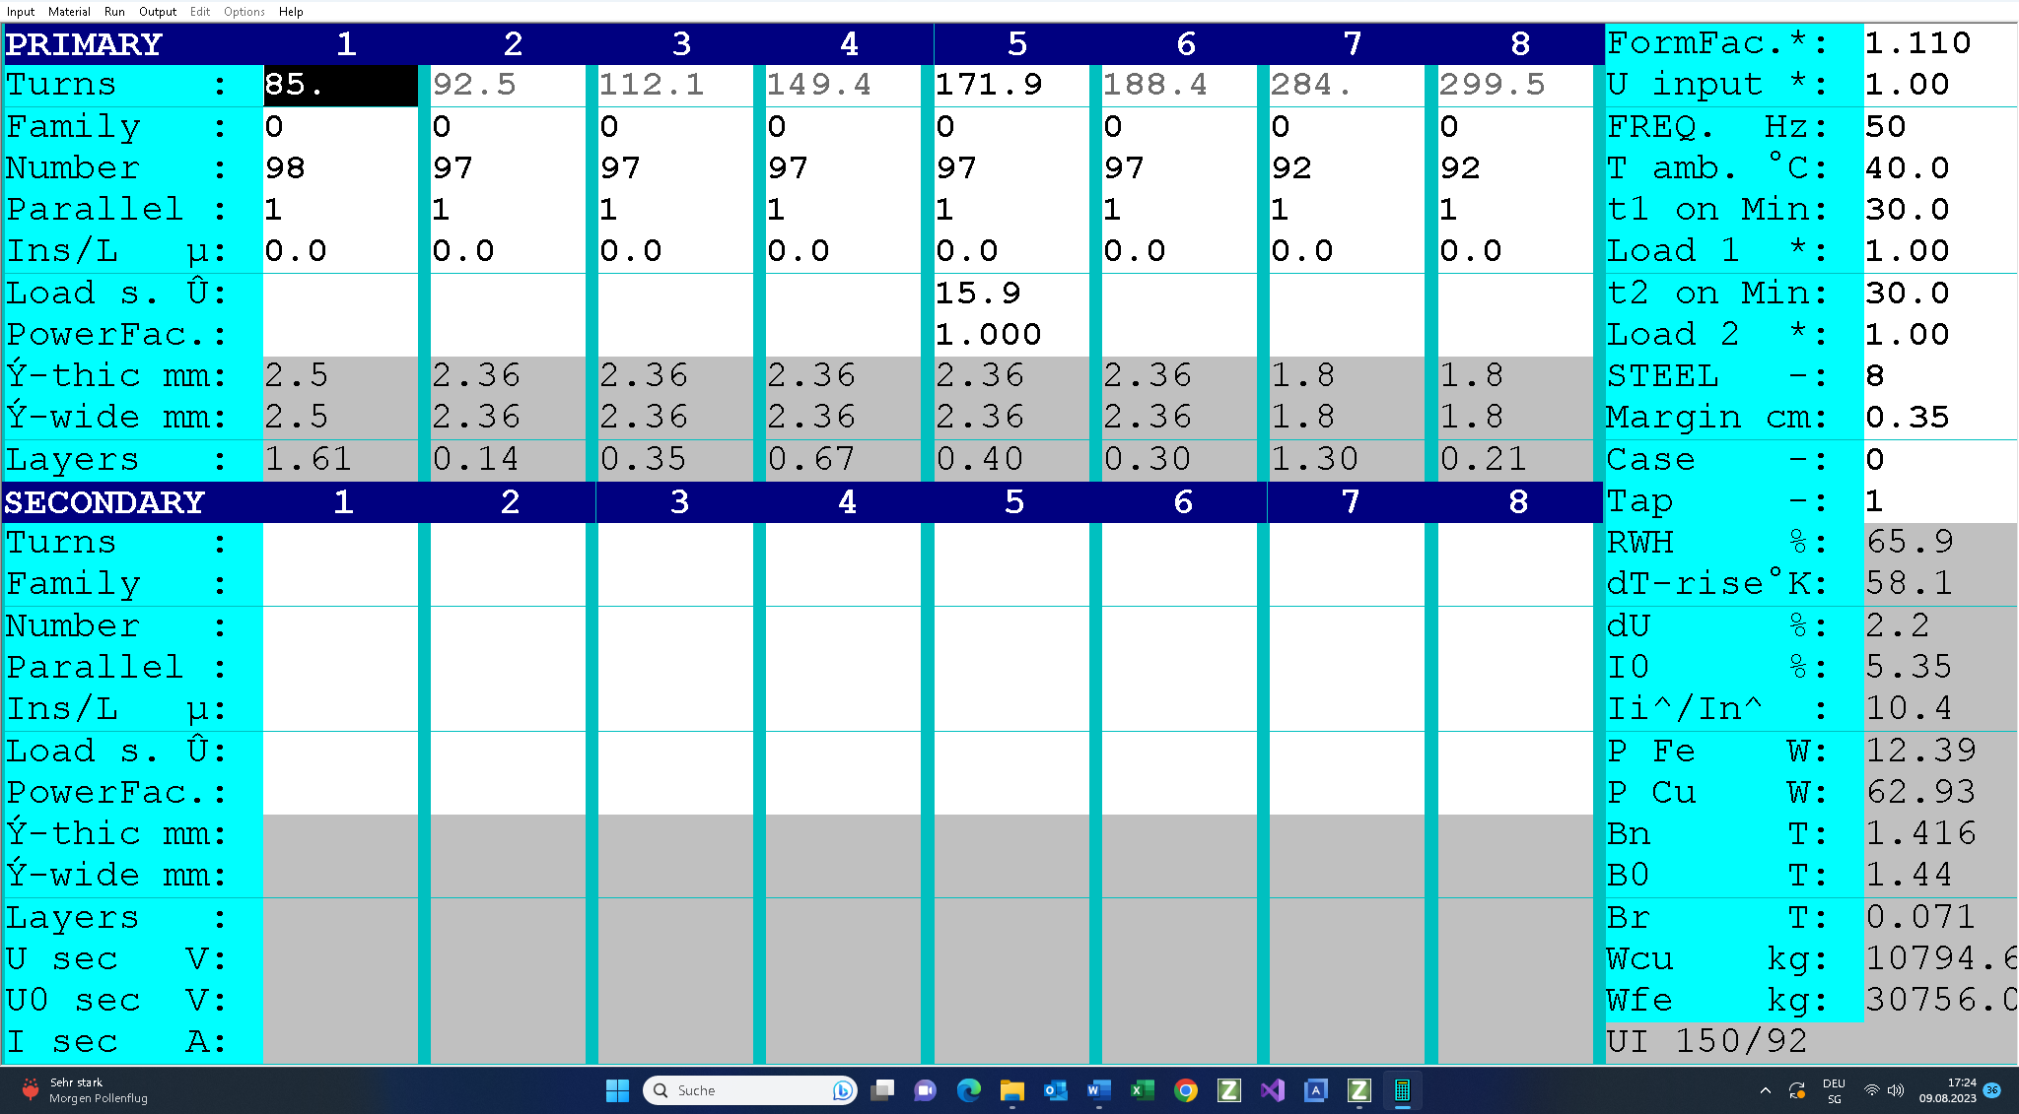The image size is (2019, 1114).
Task: Open the Help menu
Action: (x=291, y=12)
